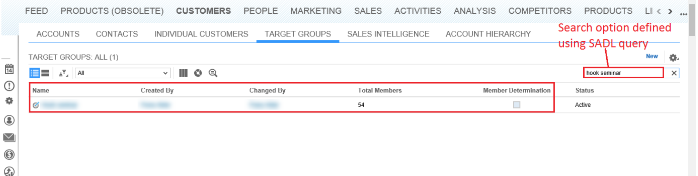Open the calendar icon in left sidebar
This screenshot has width=698, height=176.
9,69
